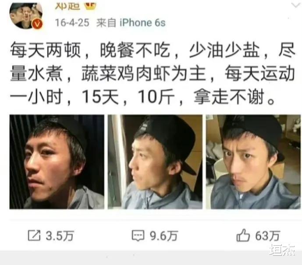
Task: Open the middle side-profile photo
Action: tap(155, 162)
